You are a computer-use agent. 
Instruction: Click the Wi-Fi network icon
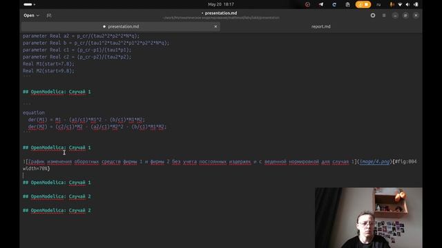pyautogui.click(x=400, y=5)
